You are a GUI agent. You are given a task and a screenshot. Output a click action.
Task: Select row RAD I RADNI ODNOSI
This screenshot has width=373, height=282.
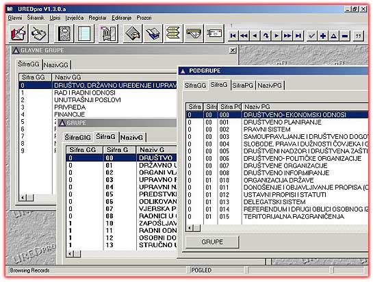[x=98, y=92]
